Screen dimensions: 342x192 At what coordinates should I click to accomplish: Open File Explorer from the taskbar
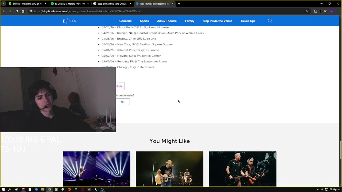click(43, 189)
